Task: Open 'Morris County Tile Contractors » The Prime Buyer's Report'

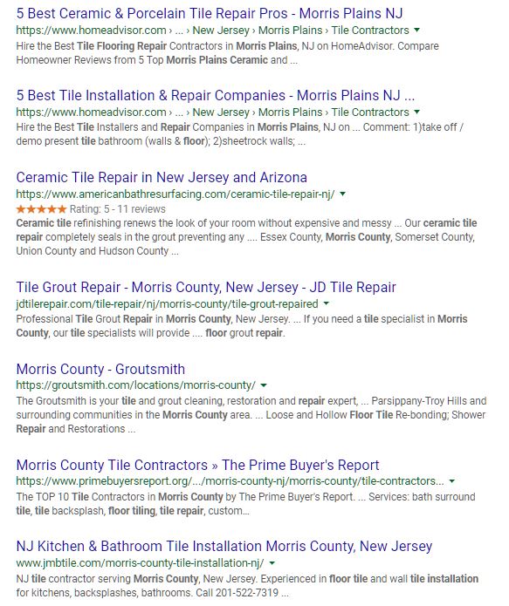Action: pyautogui.click(x=198, y=465)
